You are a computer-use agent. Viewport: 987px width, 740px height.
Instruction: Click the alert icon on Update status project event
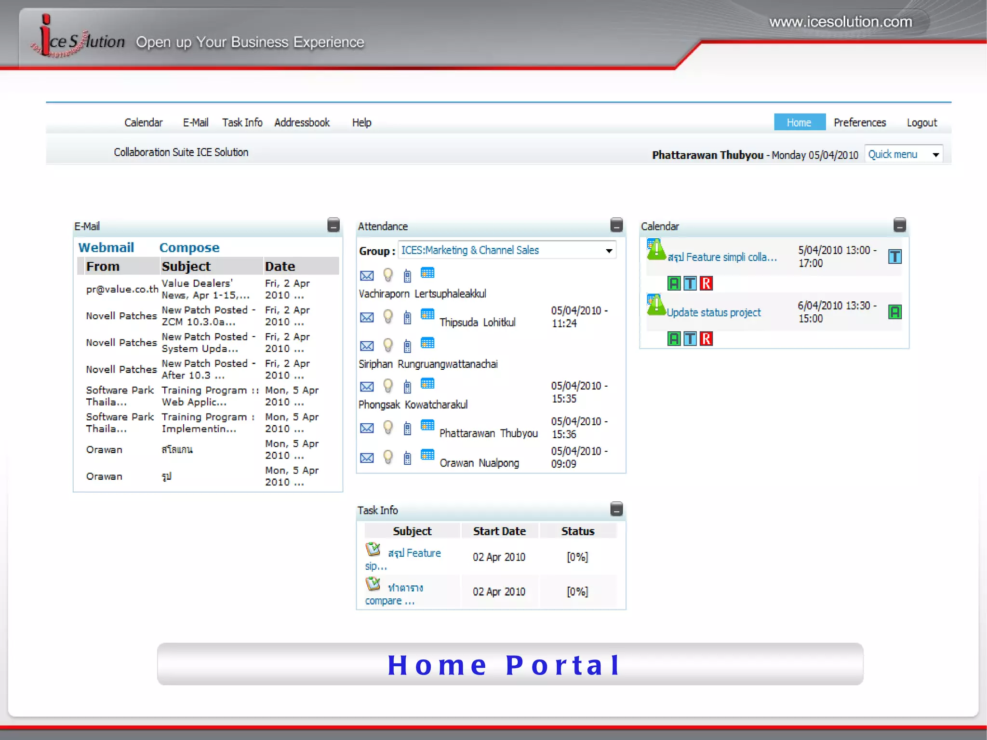pyautogui.click(x=656, y=305)
